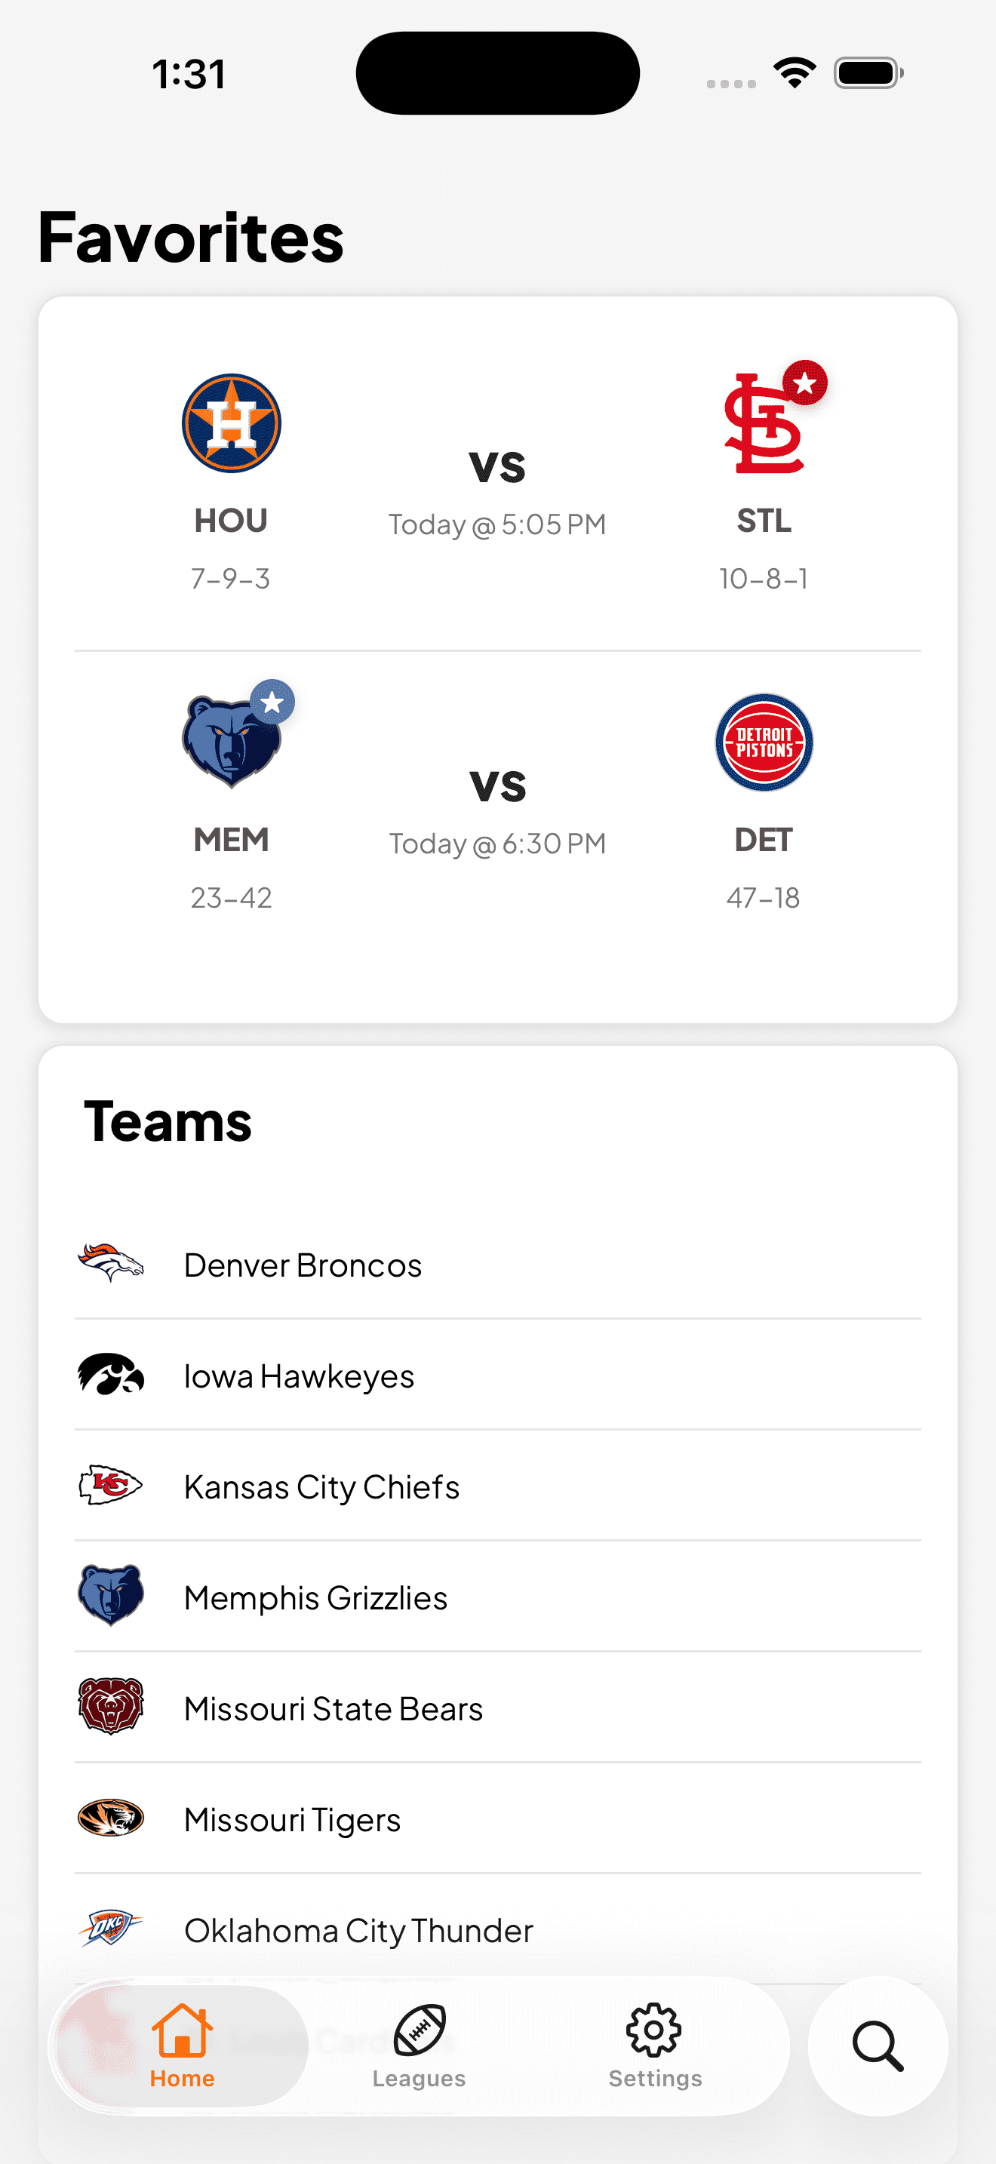Toggle the red favorite star on STL
Image resolution: width=996 pixels, height=2164 pixels.
[804, 383]
